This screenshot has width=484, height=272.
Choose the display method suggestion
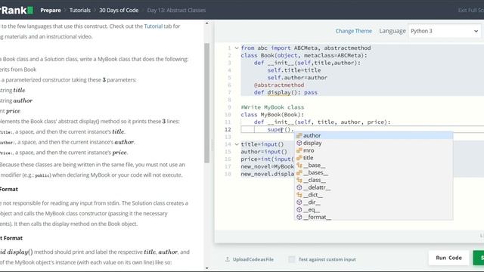[x=374, y=143]
